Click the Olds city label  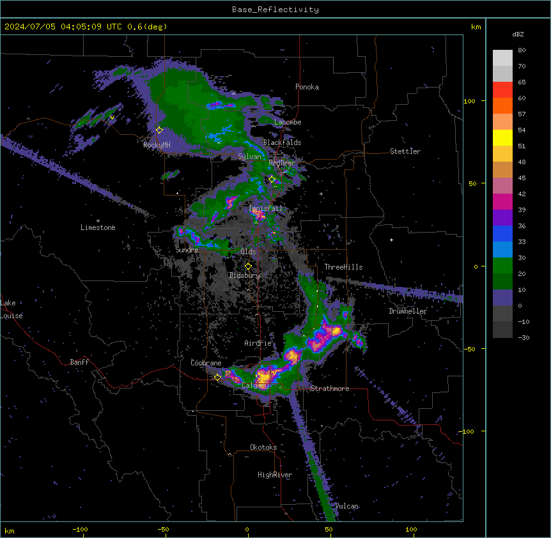pos(248,252)
